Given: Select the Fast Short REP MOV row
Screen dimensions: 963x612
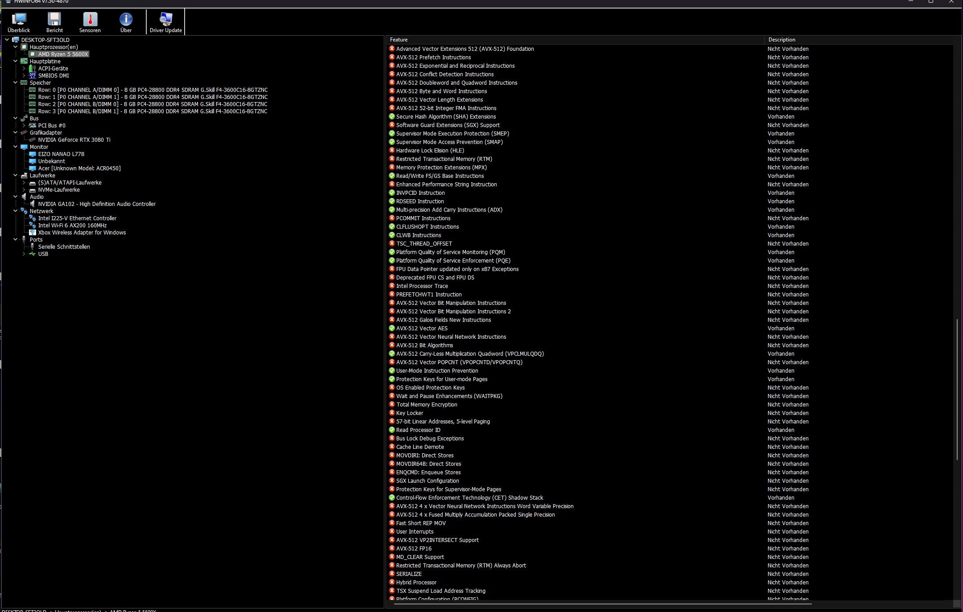Looking at the screenshot, I should (670, 523).
